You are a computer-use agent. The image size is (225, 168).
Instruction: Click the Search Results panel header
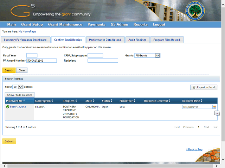(111, 79)
